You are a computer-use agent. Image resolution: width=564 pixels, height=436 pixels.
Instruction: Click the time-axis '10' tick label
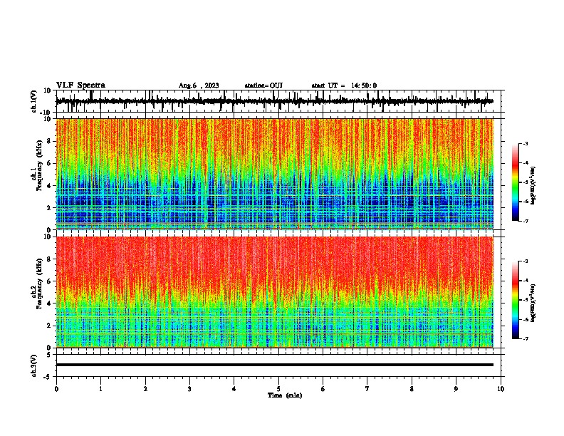[x=501, y=389]
